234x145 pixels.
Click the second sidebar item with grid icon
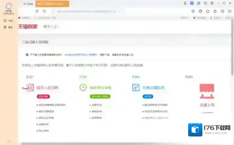[x=8, y=27]
